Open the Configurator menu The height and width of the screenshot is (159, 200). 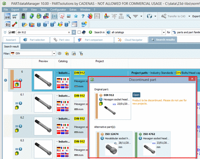[58, 10]
